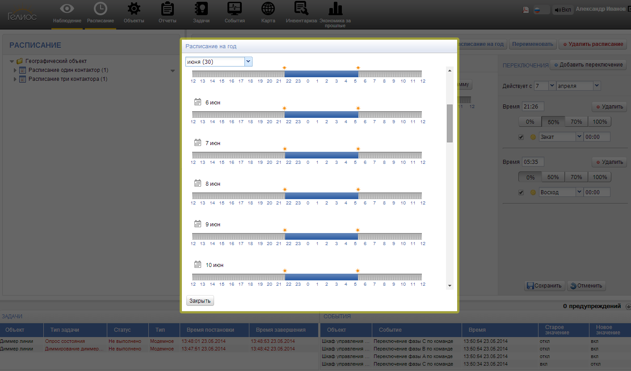Click the 8 июн timeline bar

click(307, 196)
